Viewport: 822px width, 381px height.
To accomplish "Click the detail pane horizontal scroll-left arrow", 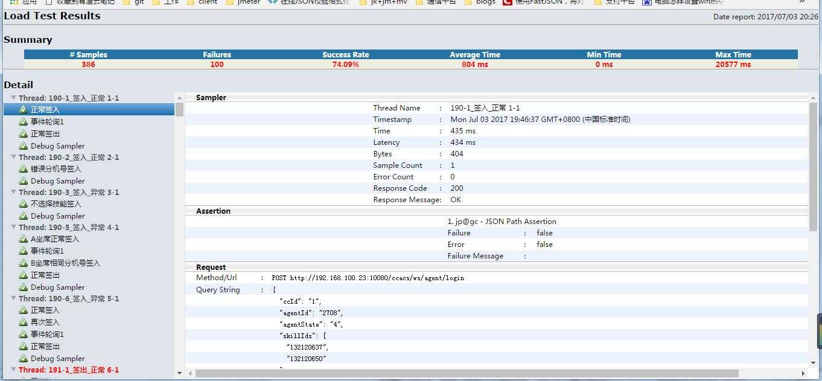I will tap(191, 373).
